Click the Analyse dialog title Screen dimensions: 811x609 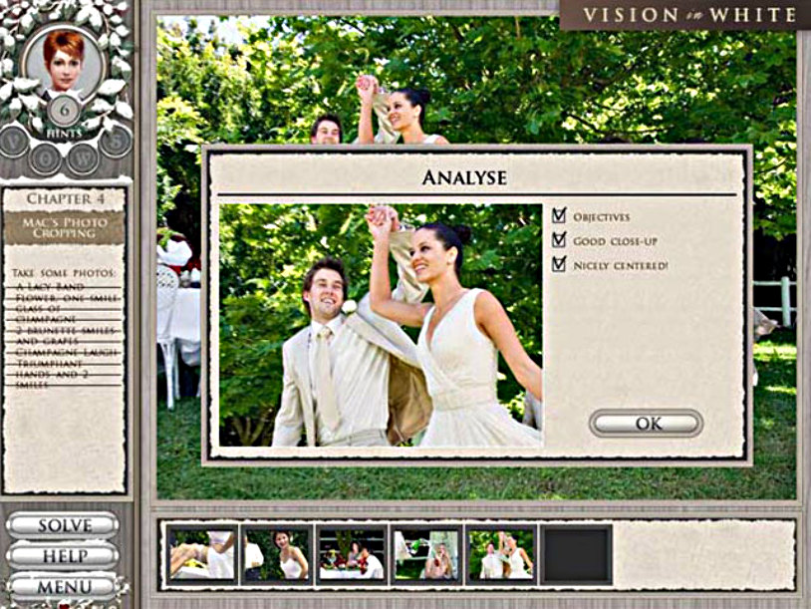pos(464,177)
